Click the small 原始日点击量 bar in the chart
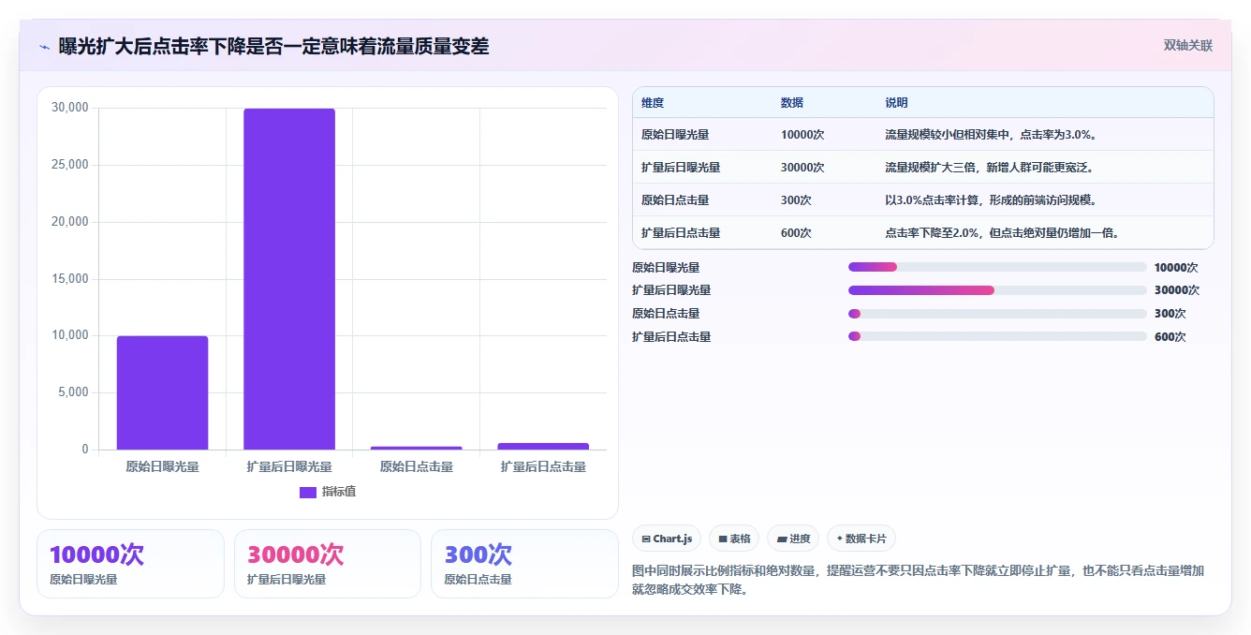Screen dimensions: 1251x635 (417, 448)
